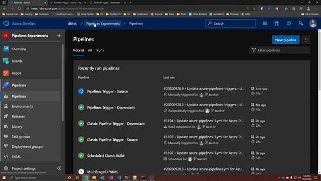Click the Azure DevOps logo icon
321x181 pixels.
[x=6, y=24]
